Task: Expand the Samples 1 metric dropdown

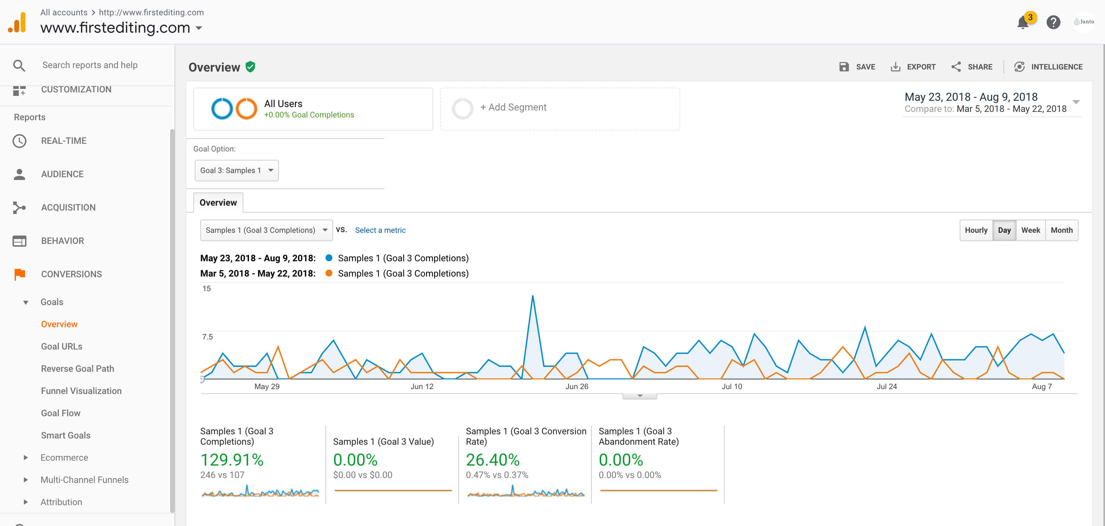Action: coord(265,230)
